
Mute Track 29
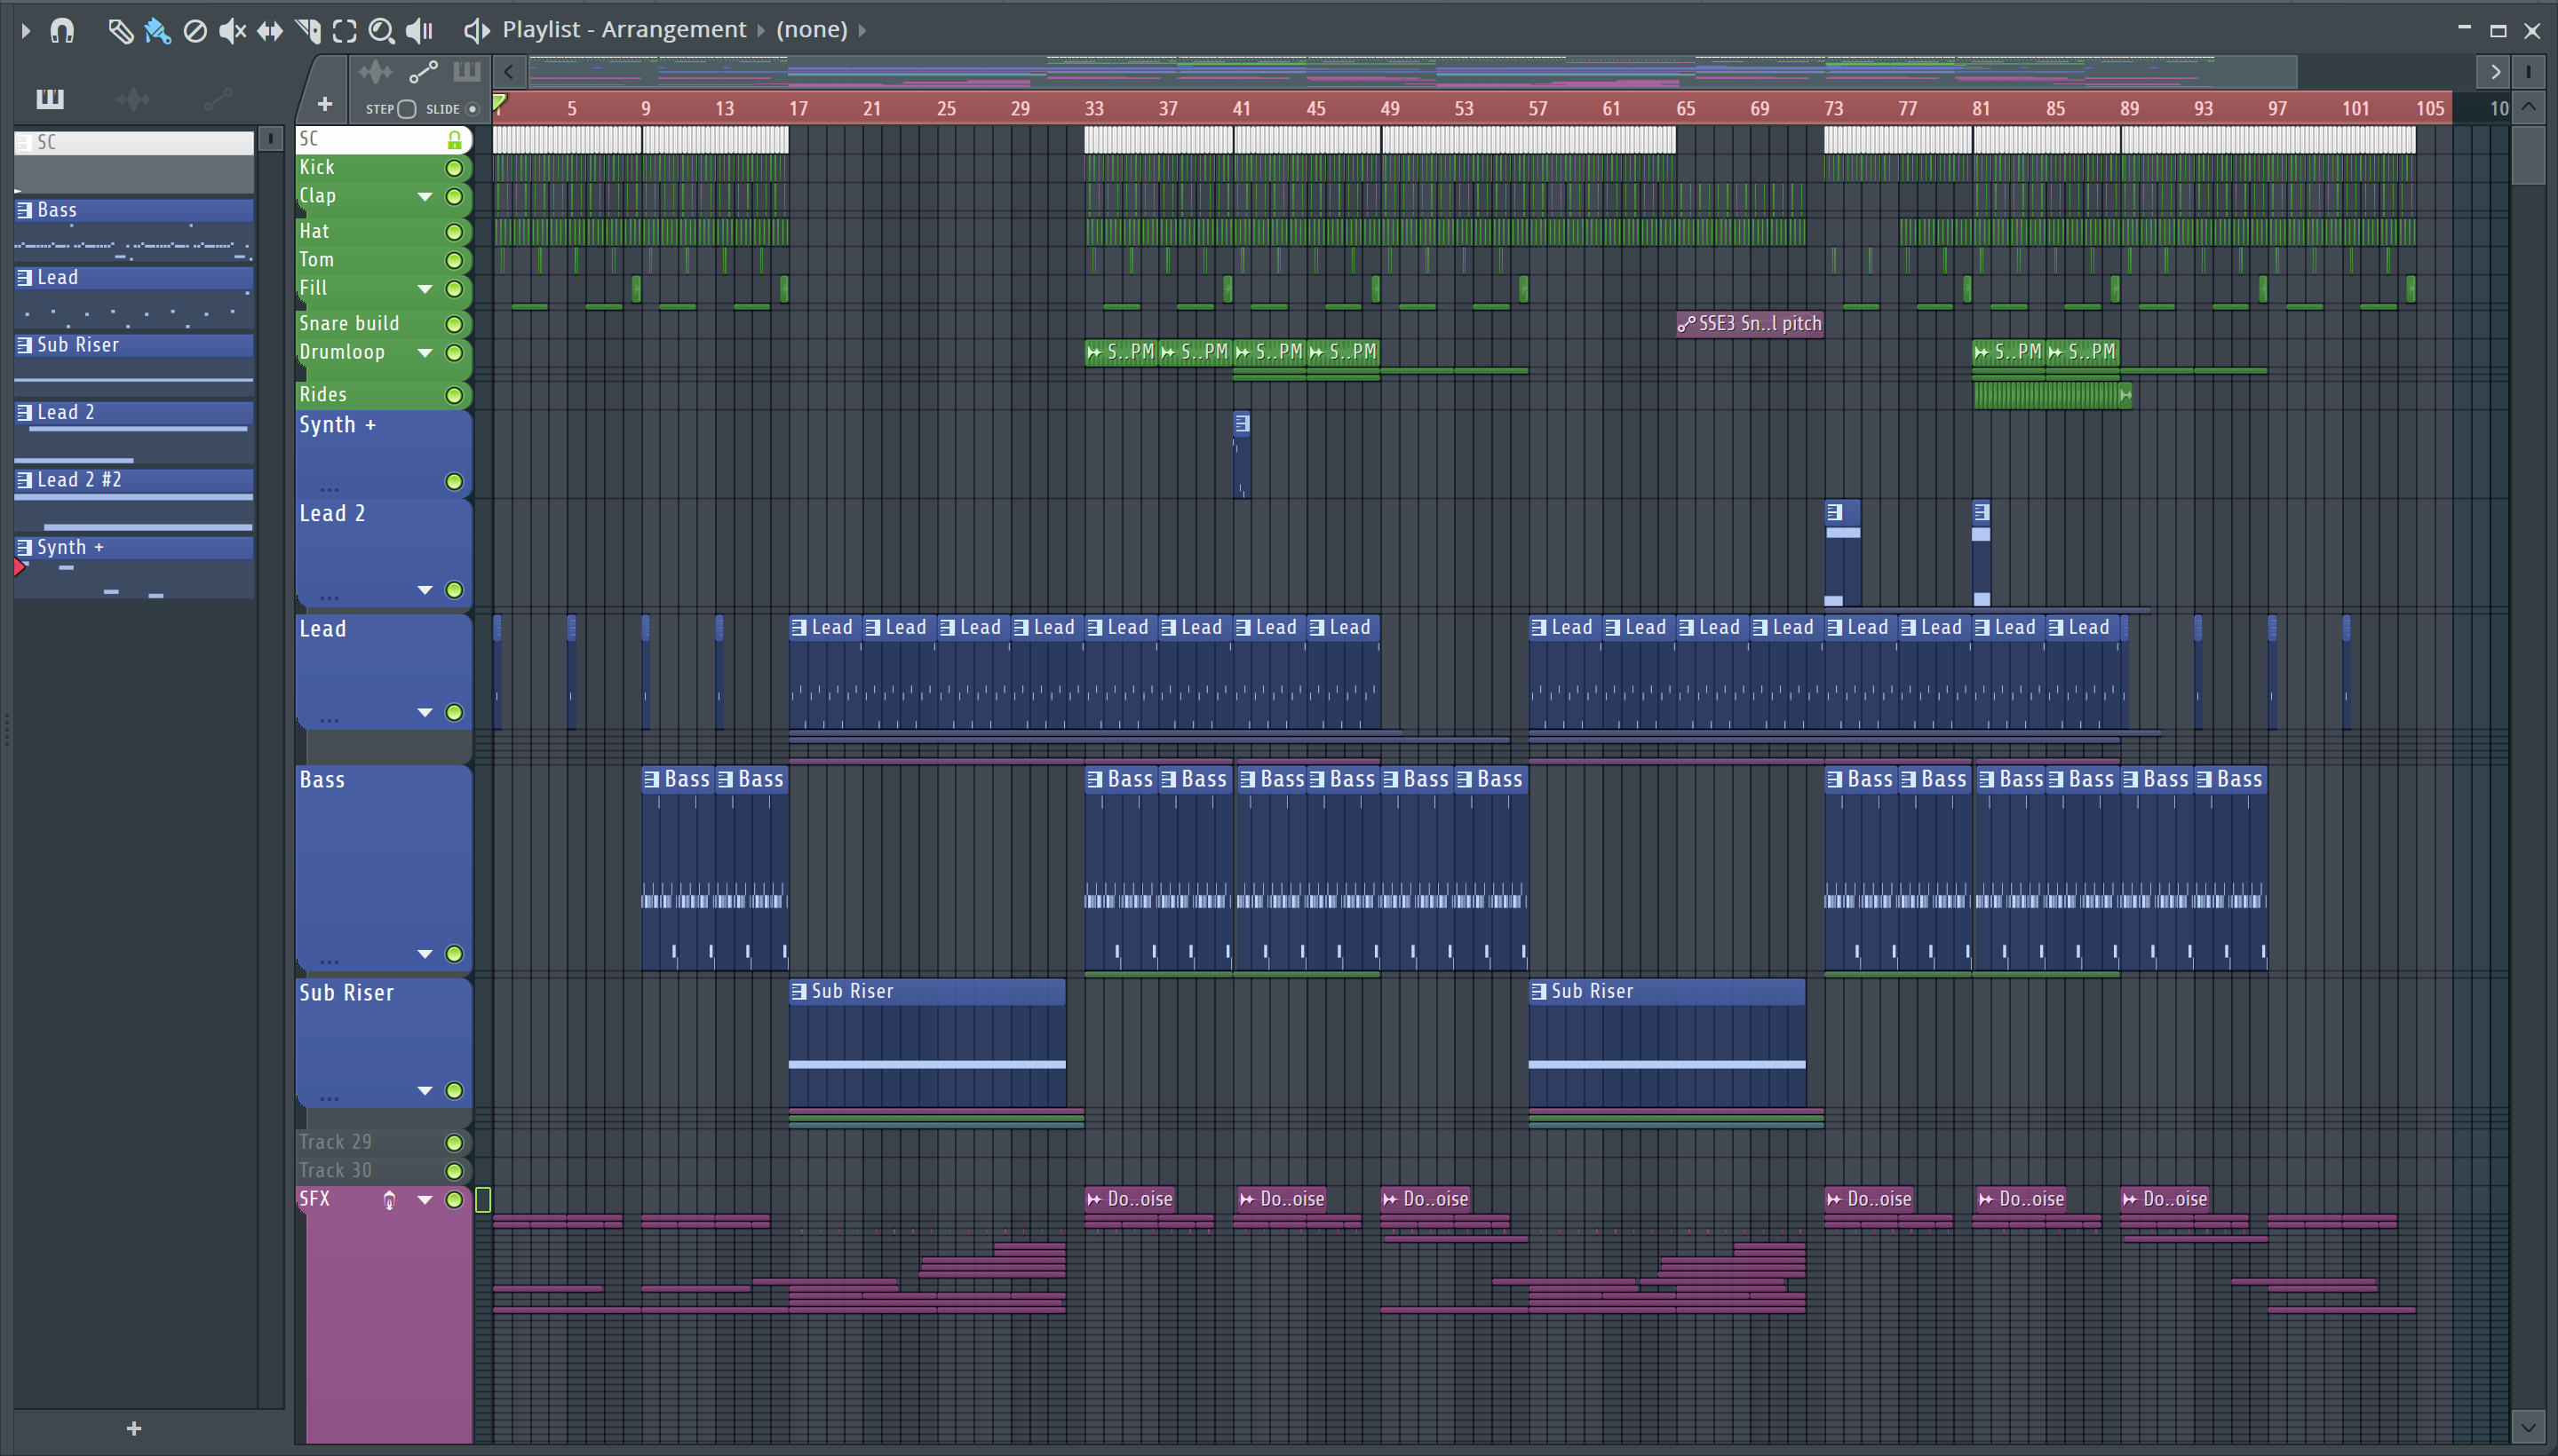tap(454, 1143)
